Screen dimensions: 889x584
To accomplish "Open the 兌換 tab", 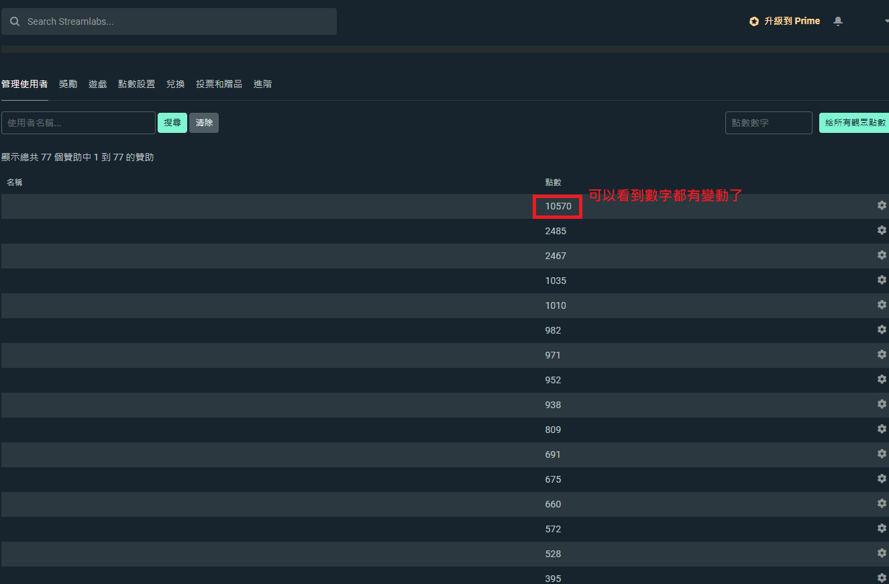I will click(175, 84).
